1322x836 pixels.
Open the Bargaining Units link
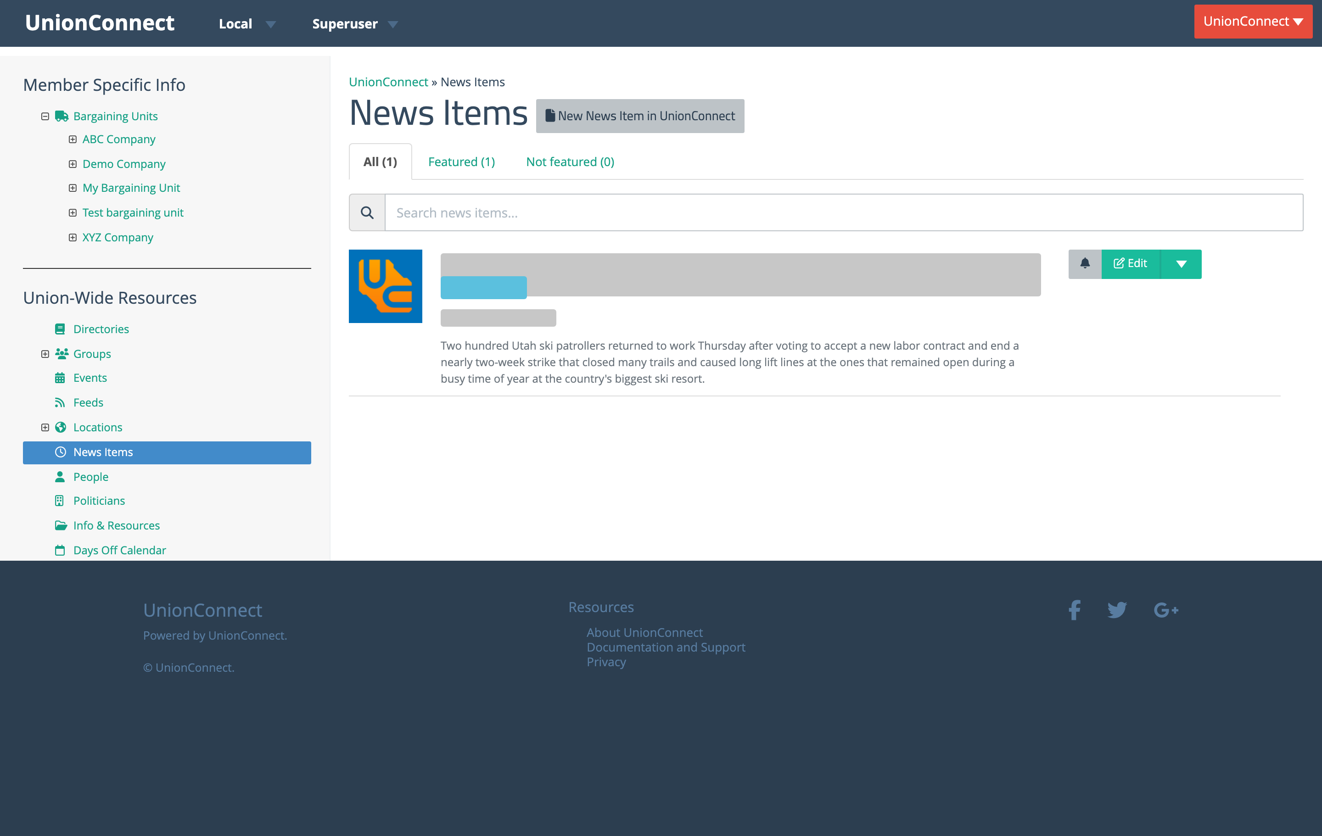[115, 117]
